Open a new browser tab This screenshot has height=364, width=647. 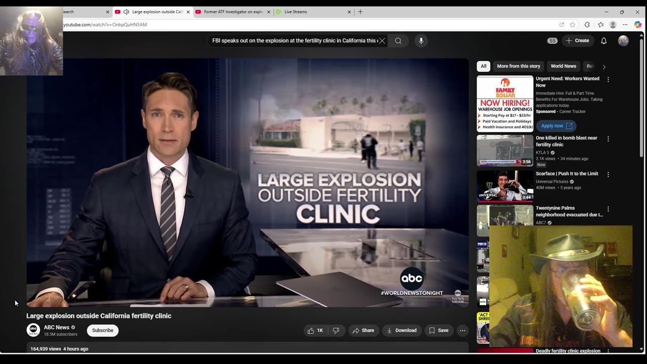point(360,12)
